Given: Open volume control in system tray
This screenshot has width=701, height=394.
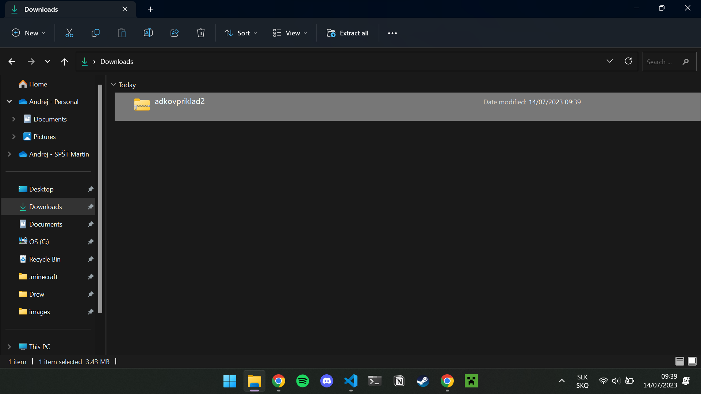Looking at the screenshot, I should [616, 381].
